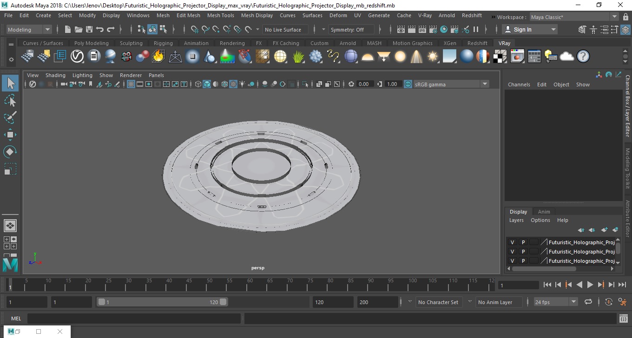
Task: Create a V-Ray sphere light from the shelf
Action: click(400, 57)
